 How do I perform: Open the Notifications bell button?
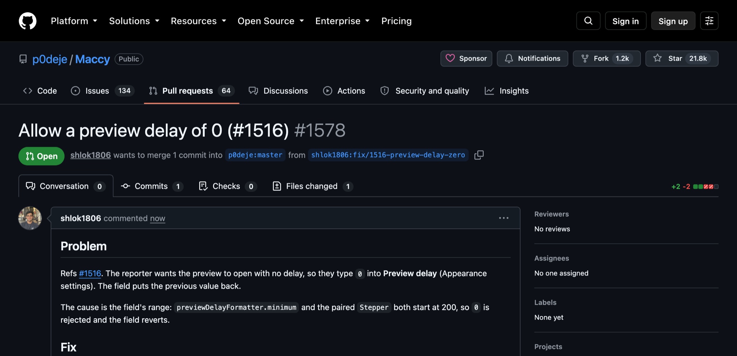[532, 58]
